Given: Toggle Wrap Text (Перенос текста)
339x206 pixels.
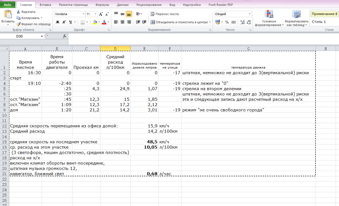Looking at the screenshot, I should [x=164, y=14].
